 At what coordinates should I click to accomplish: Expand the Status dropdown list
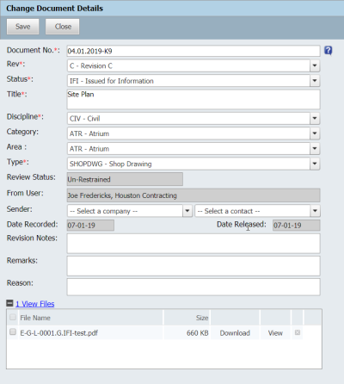(x=315, y=81)
